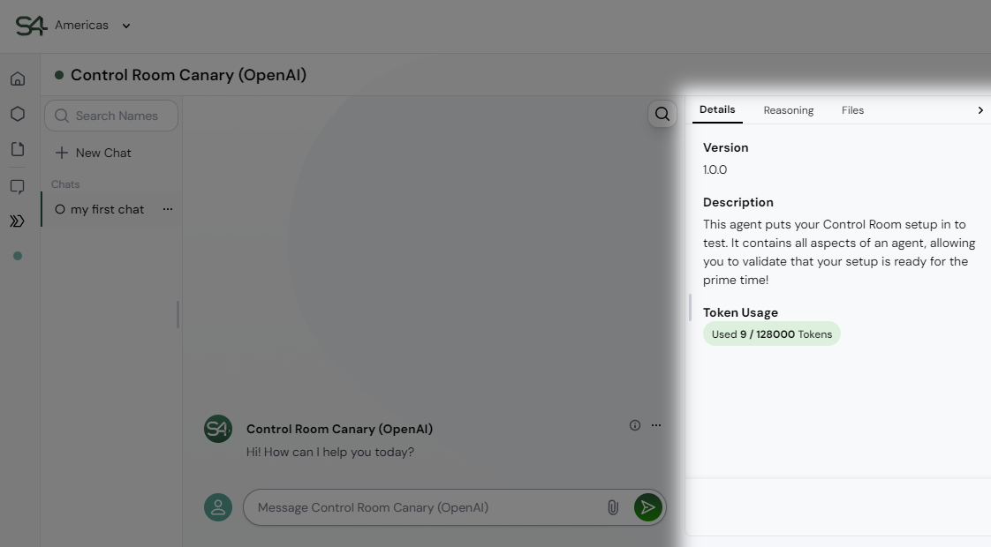
Task: Click the Description heading in details panel
Action: coord(738,202)
